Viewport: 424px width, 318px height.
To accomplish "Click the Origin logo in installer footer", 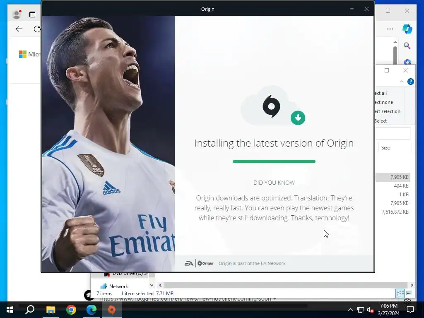I will pos(205,263).
